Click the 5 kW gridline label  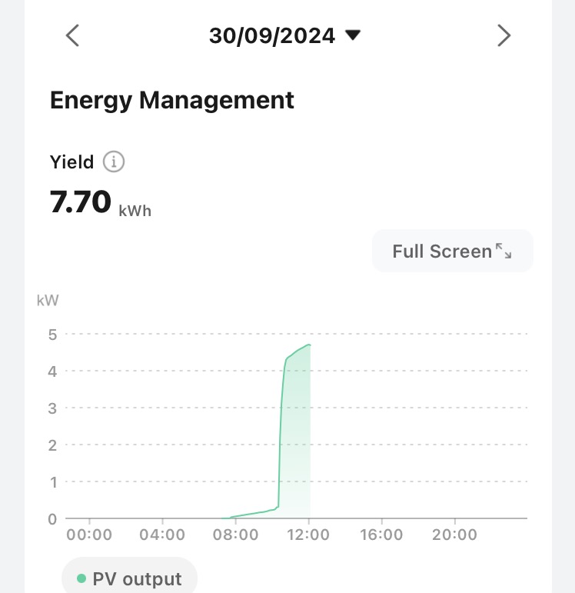click(x=52, y=334)
